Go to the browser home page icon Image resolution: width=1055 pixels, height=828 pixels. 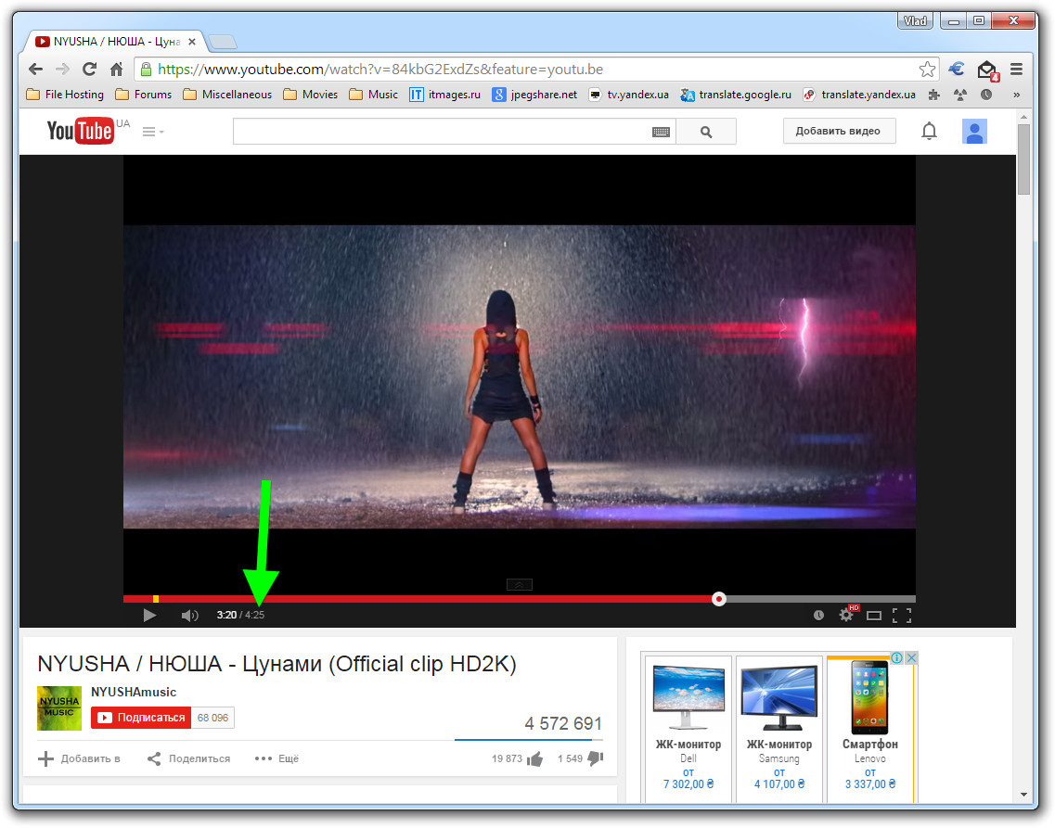[x=116, y=70]
